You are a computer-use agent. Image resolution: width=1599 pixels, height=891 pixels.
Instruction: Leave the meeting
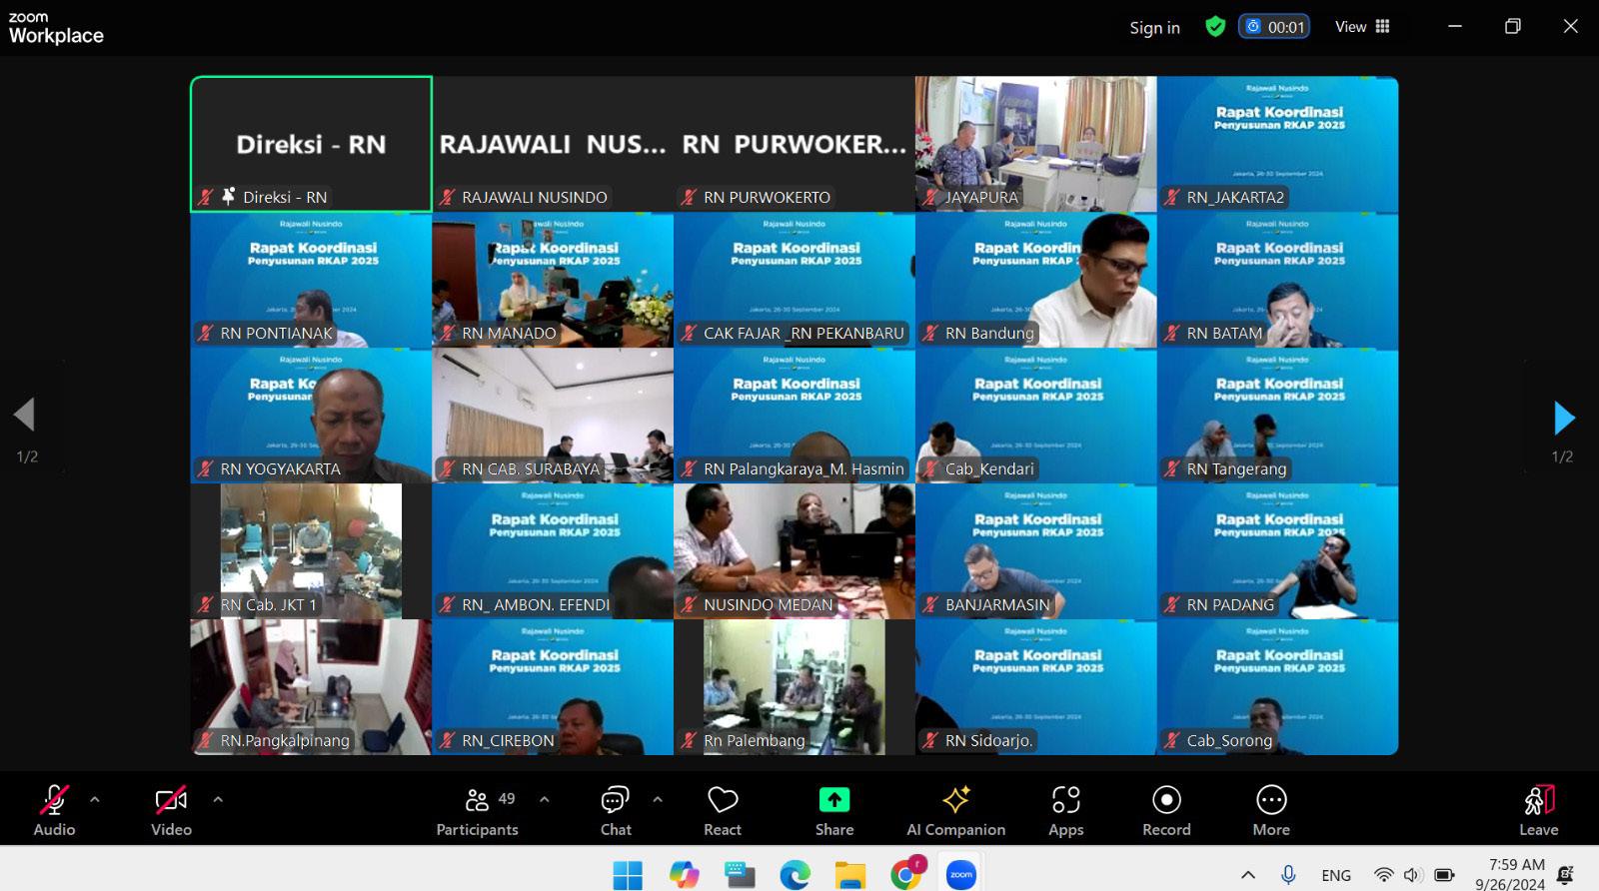(1539, 810)
